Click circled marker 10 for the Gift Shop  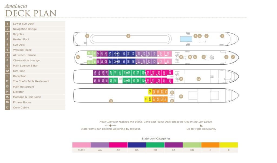point(195,57)
